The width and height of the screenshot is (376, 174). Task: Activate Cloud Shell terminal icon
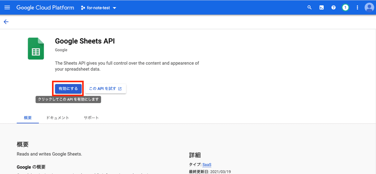point(321,7)
